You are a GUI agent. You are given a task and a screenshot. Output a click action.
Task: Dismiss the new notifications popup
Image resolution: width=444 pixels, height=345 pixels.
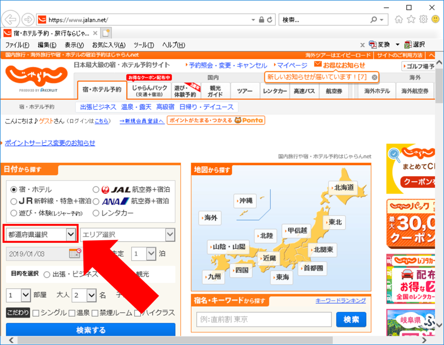[374, 77]
